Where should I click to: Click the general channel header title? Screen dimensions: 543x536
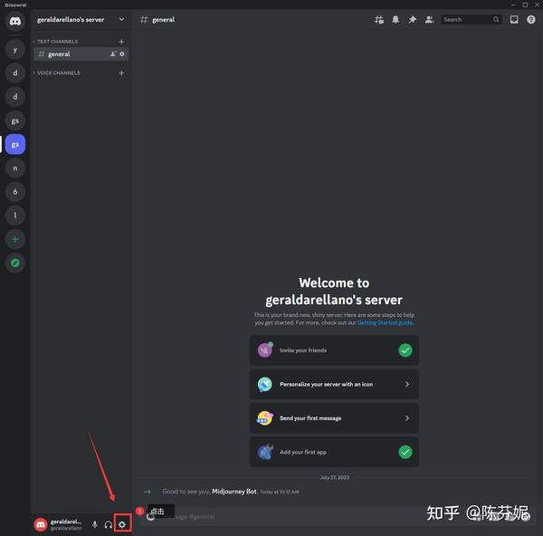tap(163, 20)
